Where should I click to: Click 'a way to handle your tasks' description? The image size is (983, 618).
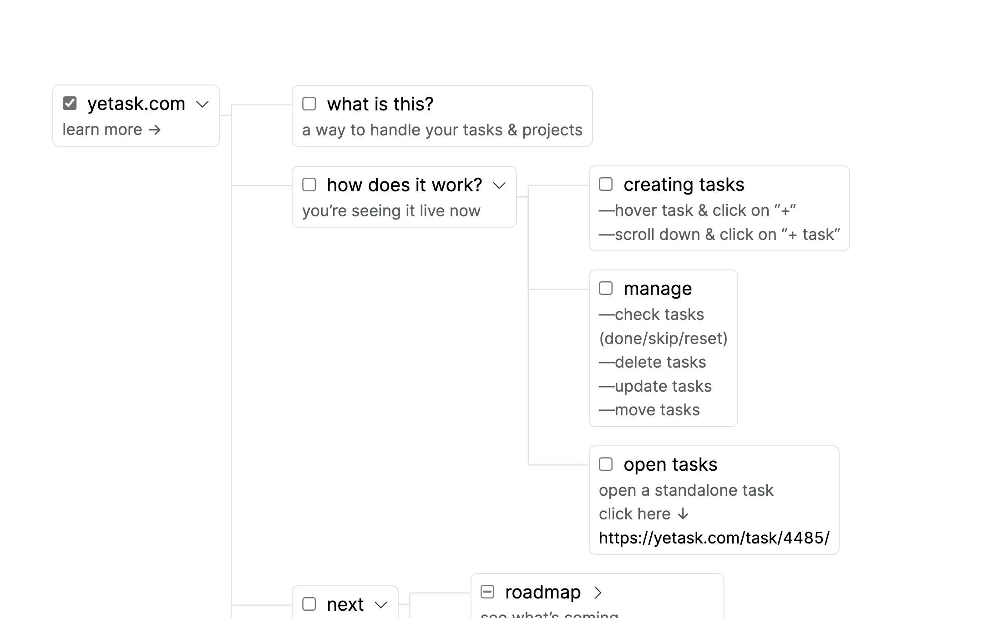click(442, 130)
